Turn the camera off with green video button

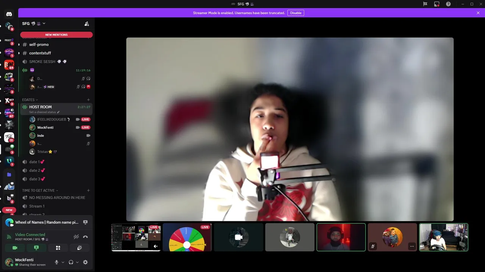(x=15, y=248)
